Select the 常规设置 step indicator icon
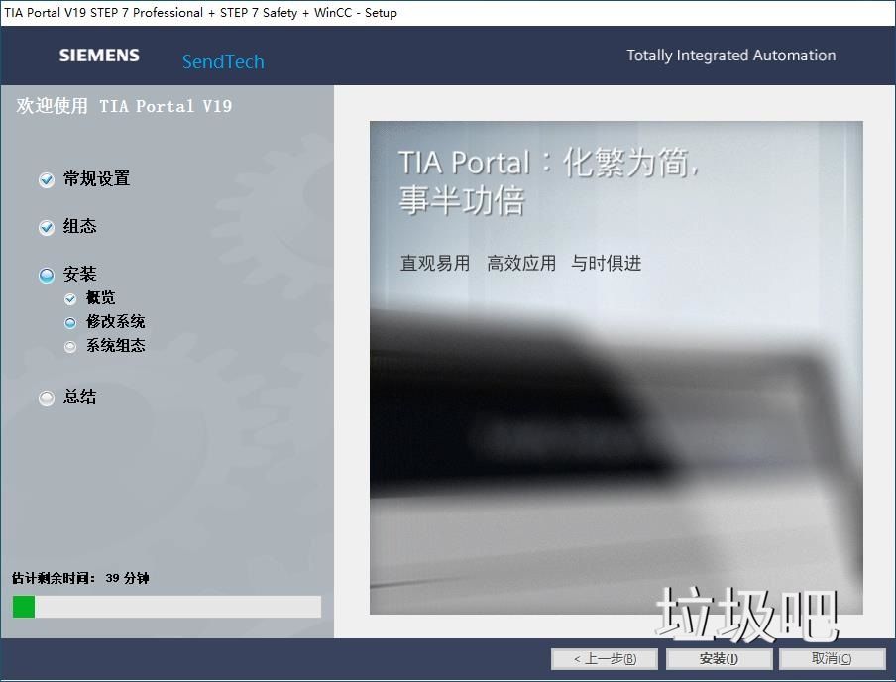The width and height of the screenshot is (896, 682). [x=46, y=179]
